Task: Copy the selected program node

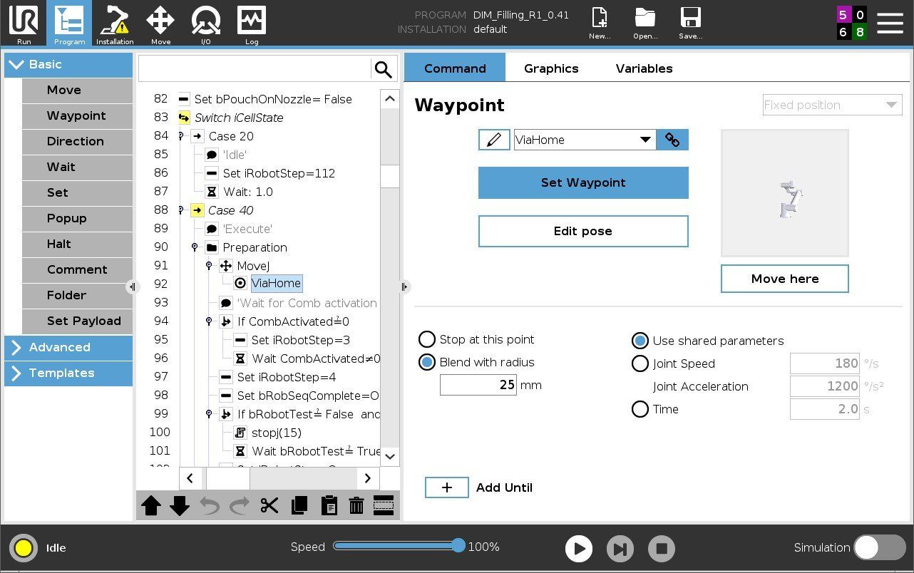Action: pyautogui.click(x=299, y=505)
